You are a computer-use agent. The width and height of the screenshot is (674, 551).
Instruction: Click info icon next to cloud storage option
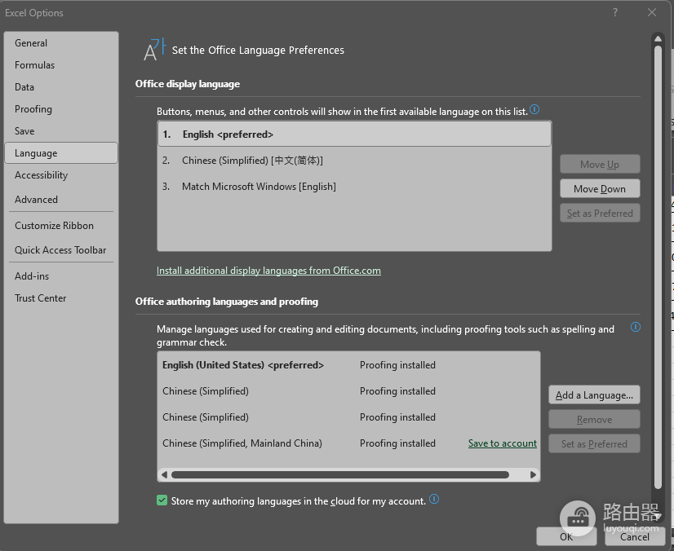point(434,499)
